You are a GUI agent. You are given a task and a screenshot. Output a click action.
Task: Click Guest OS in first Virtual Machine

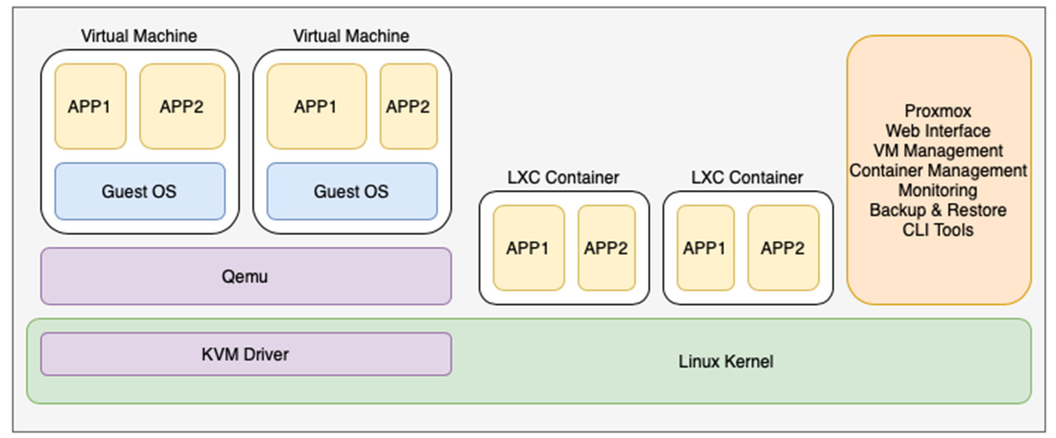click(x=140, y=191)
